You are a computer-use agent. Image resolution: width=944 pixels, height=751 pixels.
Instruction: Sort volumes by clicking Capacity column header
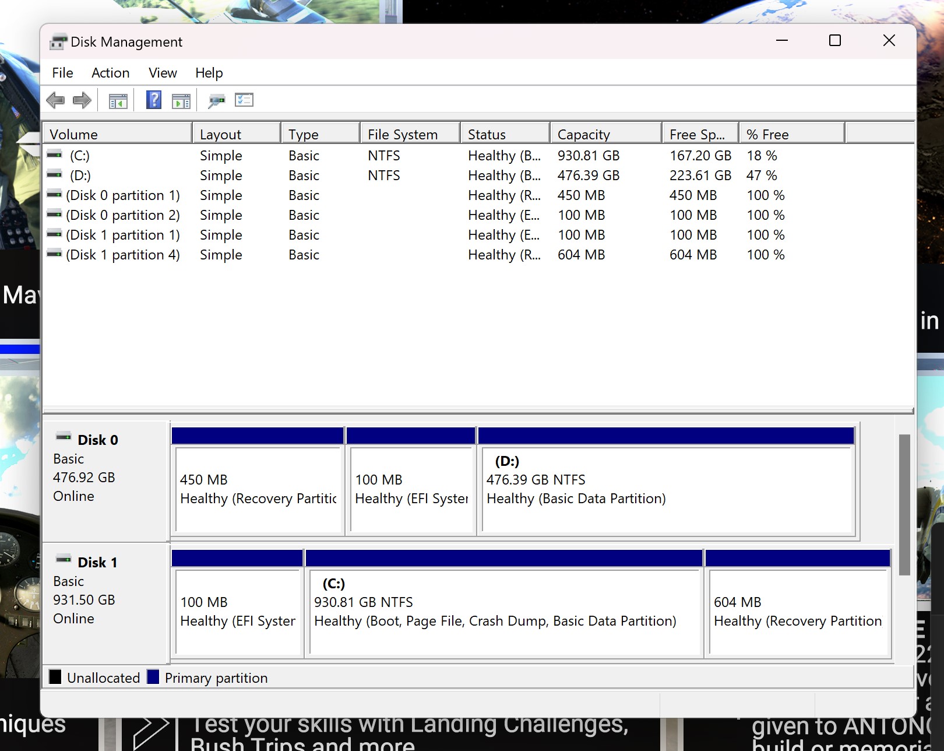coord(583,134)
